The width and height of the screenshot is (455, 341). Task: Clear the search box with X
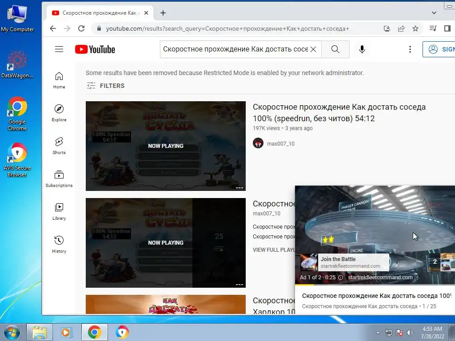point(313,49)
